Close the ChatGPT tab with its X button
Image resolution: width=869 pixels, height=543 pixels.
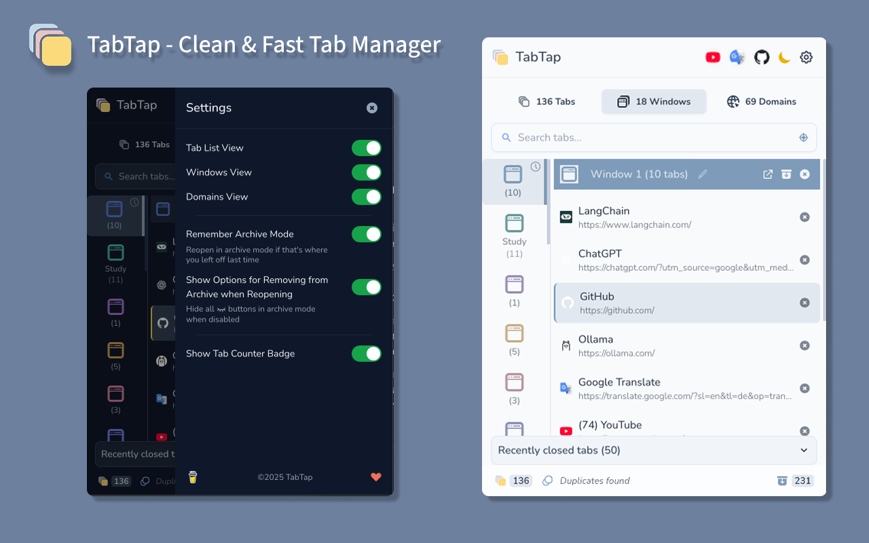[x=805, y=259]
